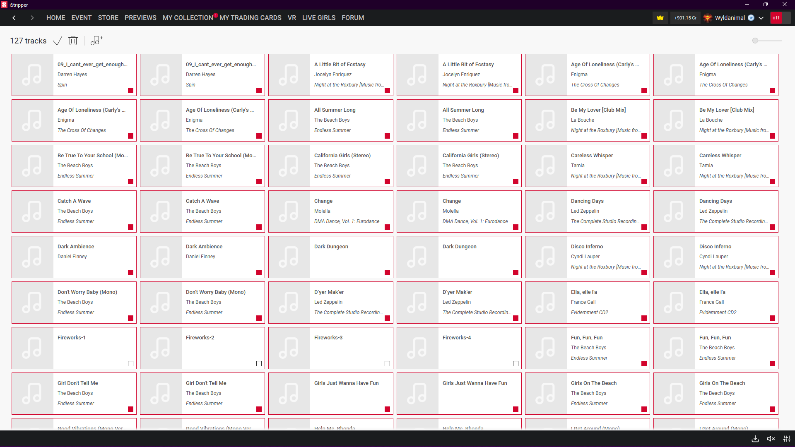Select first A Little Bit of Ecstasy track

(331, 75)
